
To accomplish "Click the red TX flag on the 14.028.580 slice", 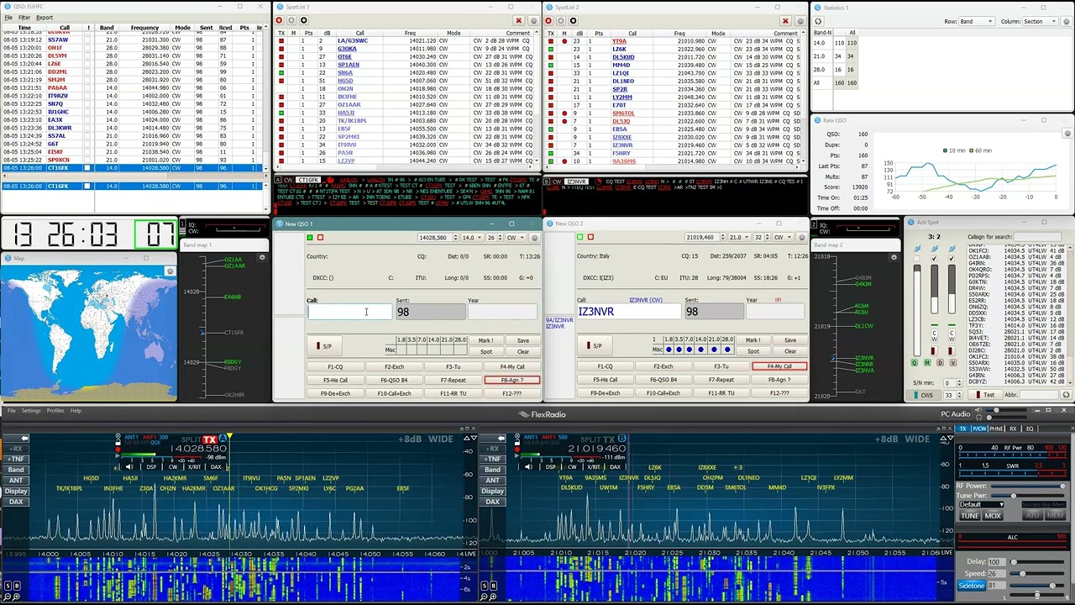I will pos(209,439).
